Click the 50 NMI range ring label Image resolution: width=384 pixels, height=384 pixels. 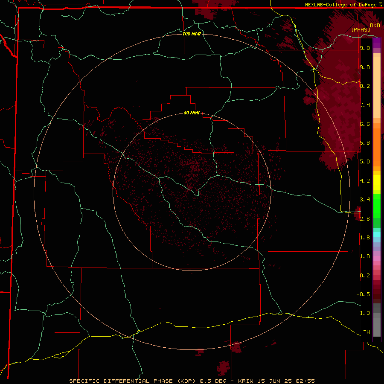(x=192, y=113)
